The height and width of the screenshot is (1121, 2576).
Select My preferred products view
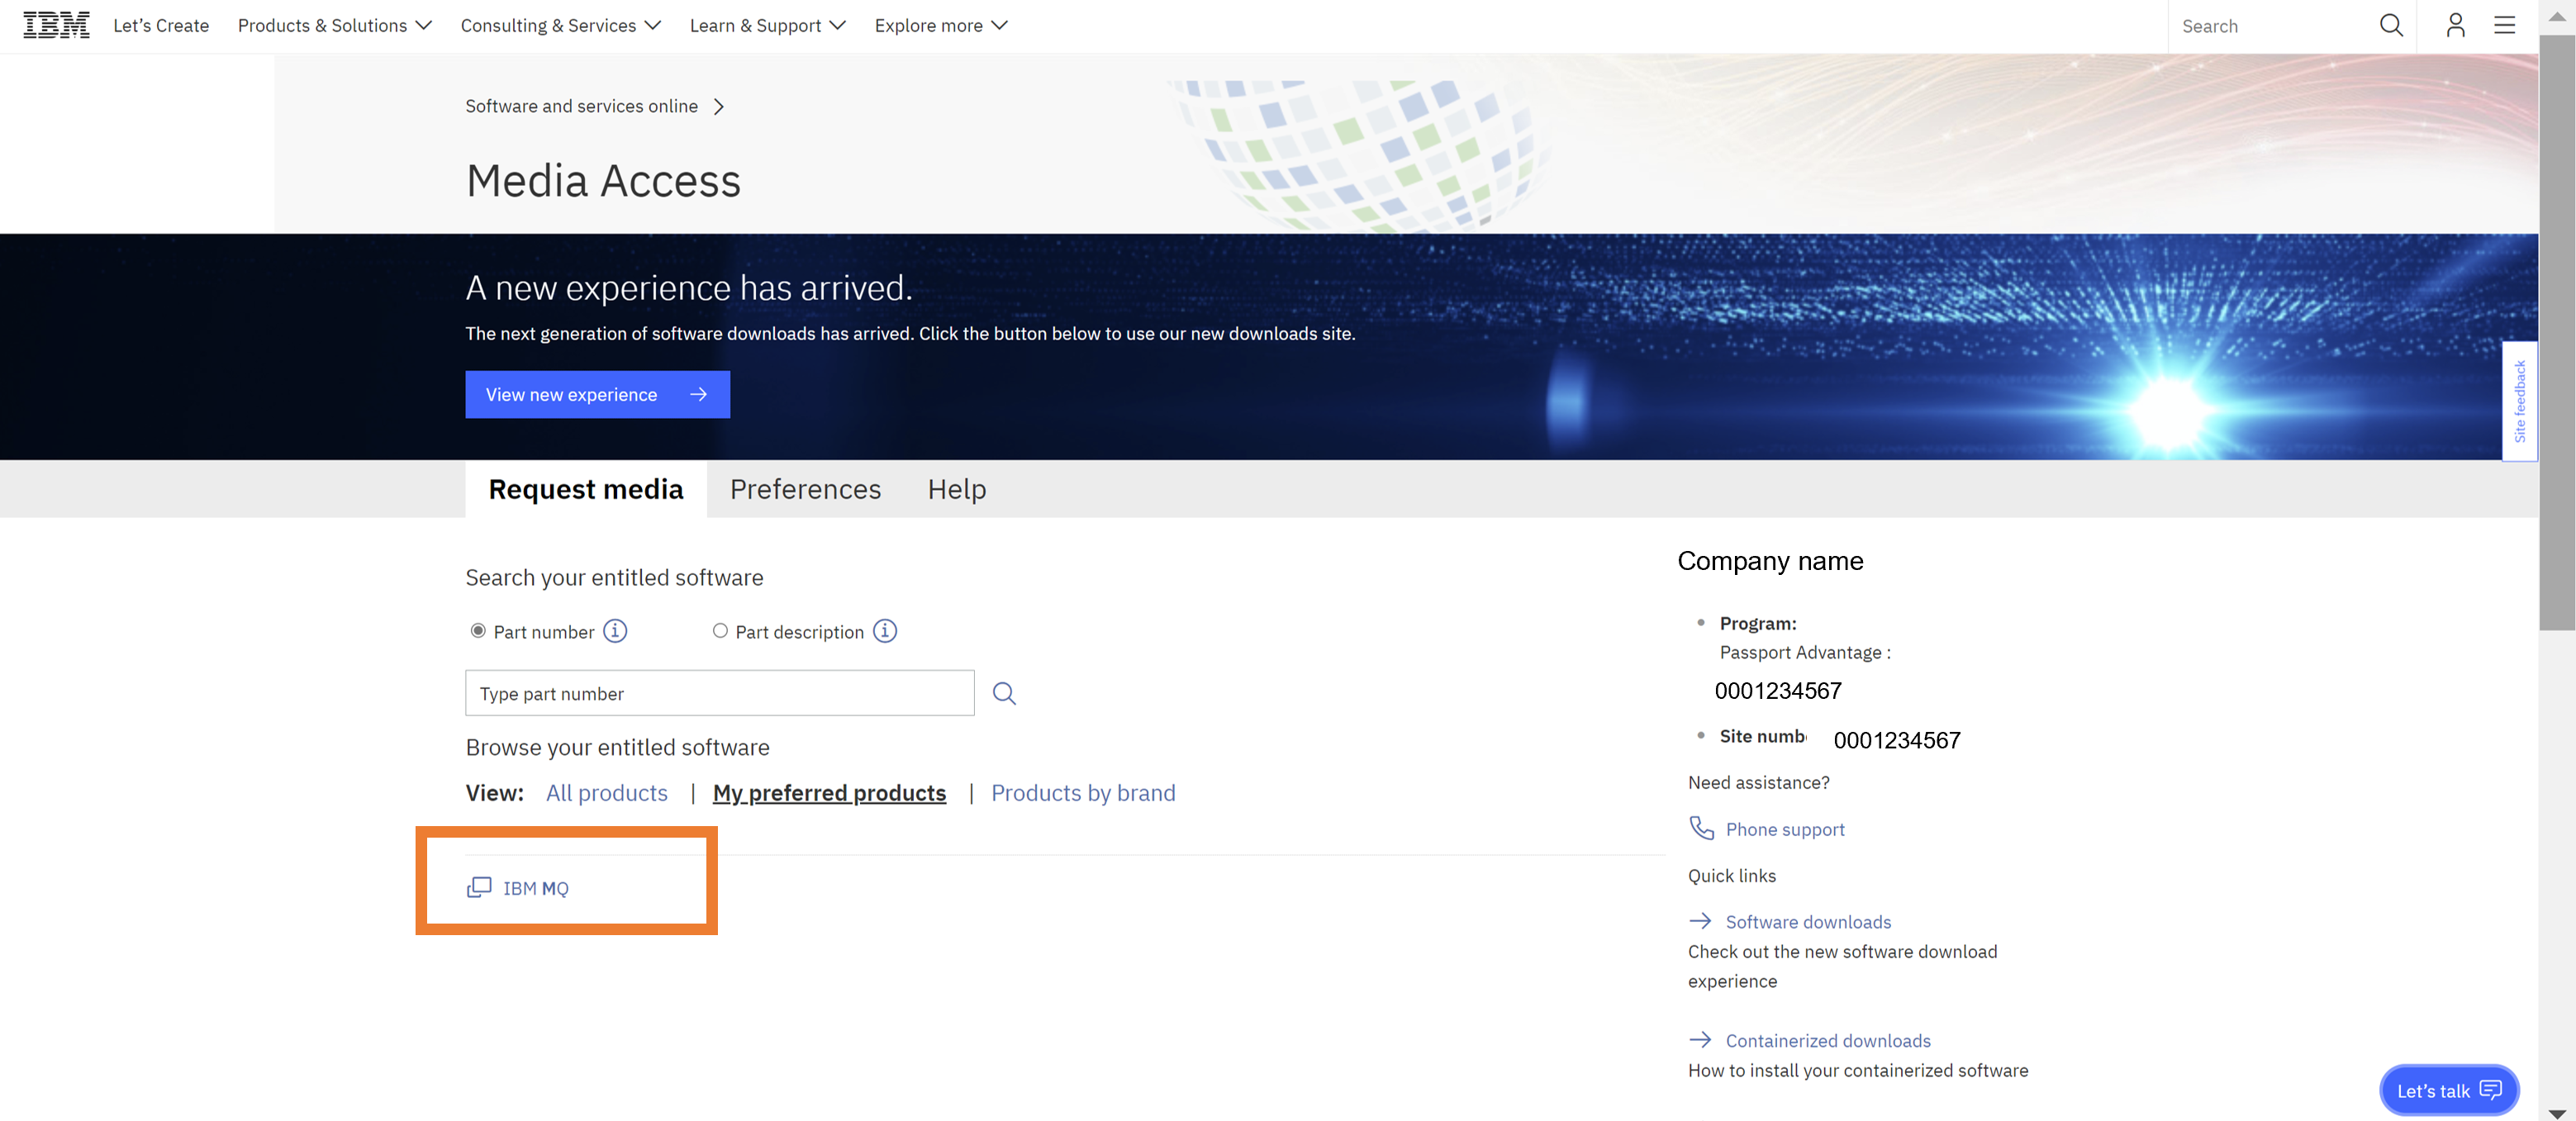[829, 793]
